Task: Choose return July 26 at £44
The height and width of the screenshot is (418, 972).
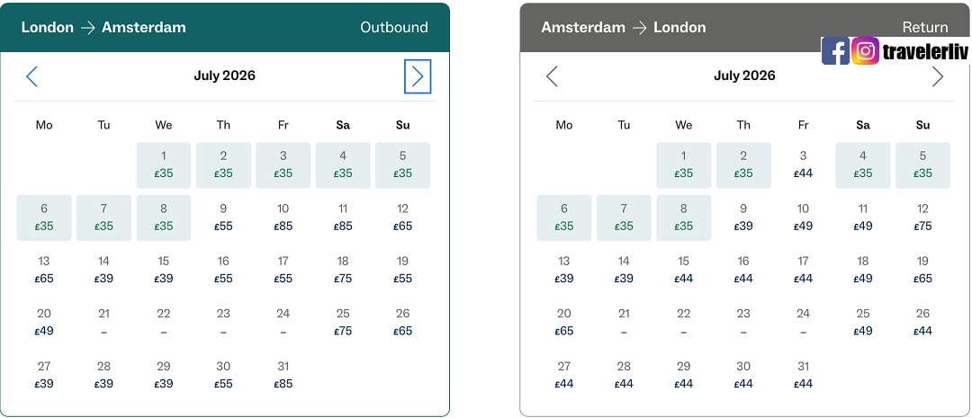Action: click(x=922, y=322)
